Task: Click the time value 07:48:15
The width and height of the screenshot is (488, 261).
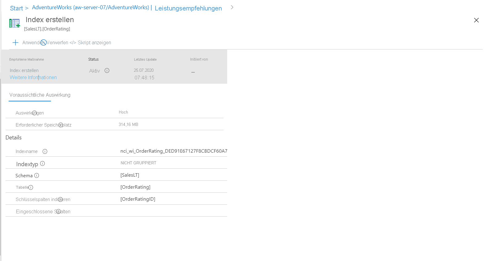Action: (144, 78)
